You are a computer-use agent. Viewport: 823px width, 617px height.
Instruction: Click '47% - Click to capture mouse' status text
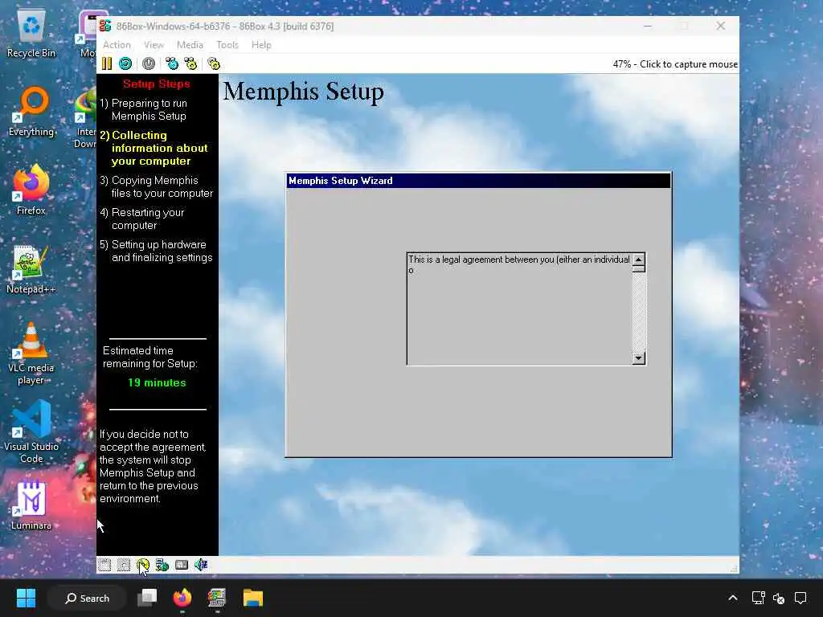point(675,64)
